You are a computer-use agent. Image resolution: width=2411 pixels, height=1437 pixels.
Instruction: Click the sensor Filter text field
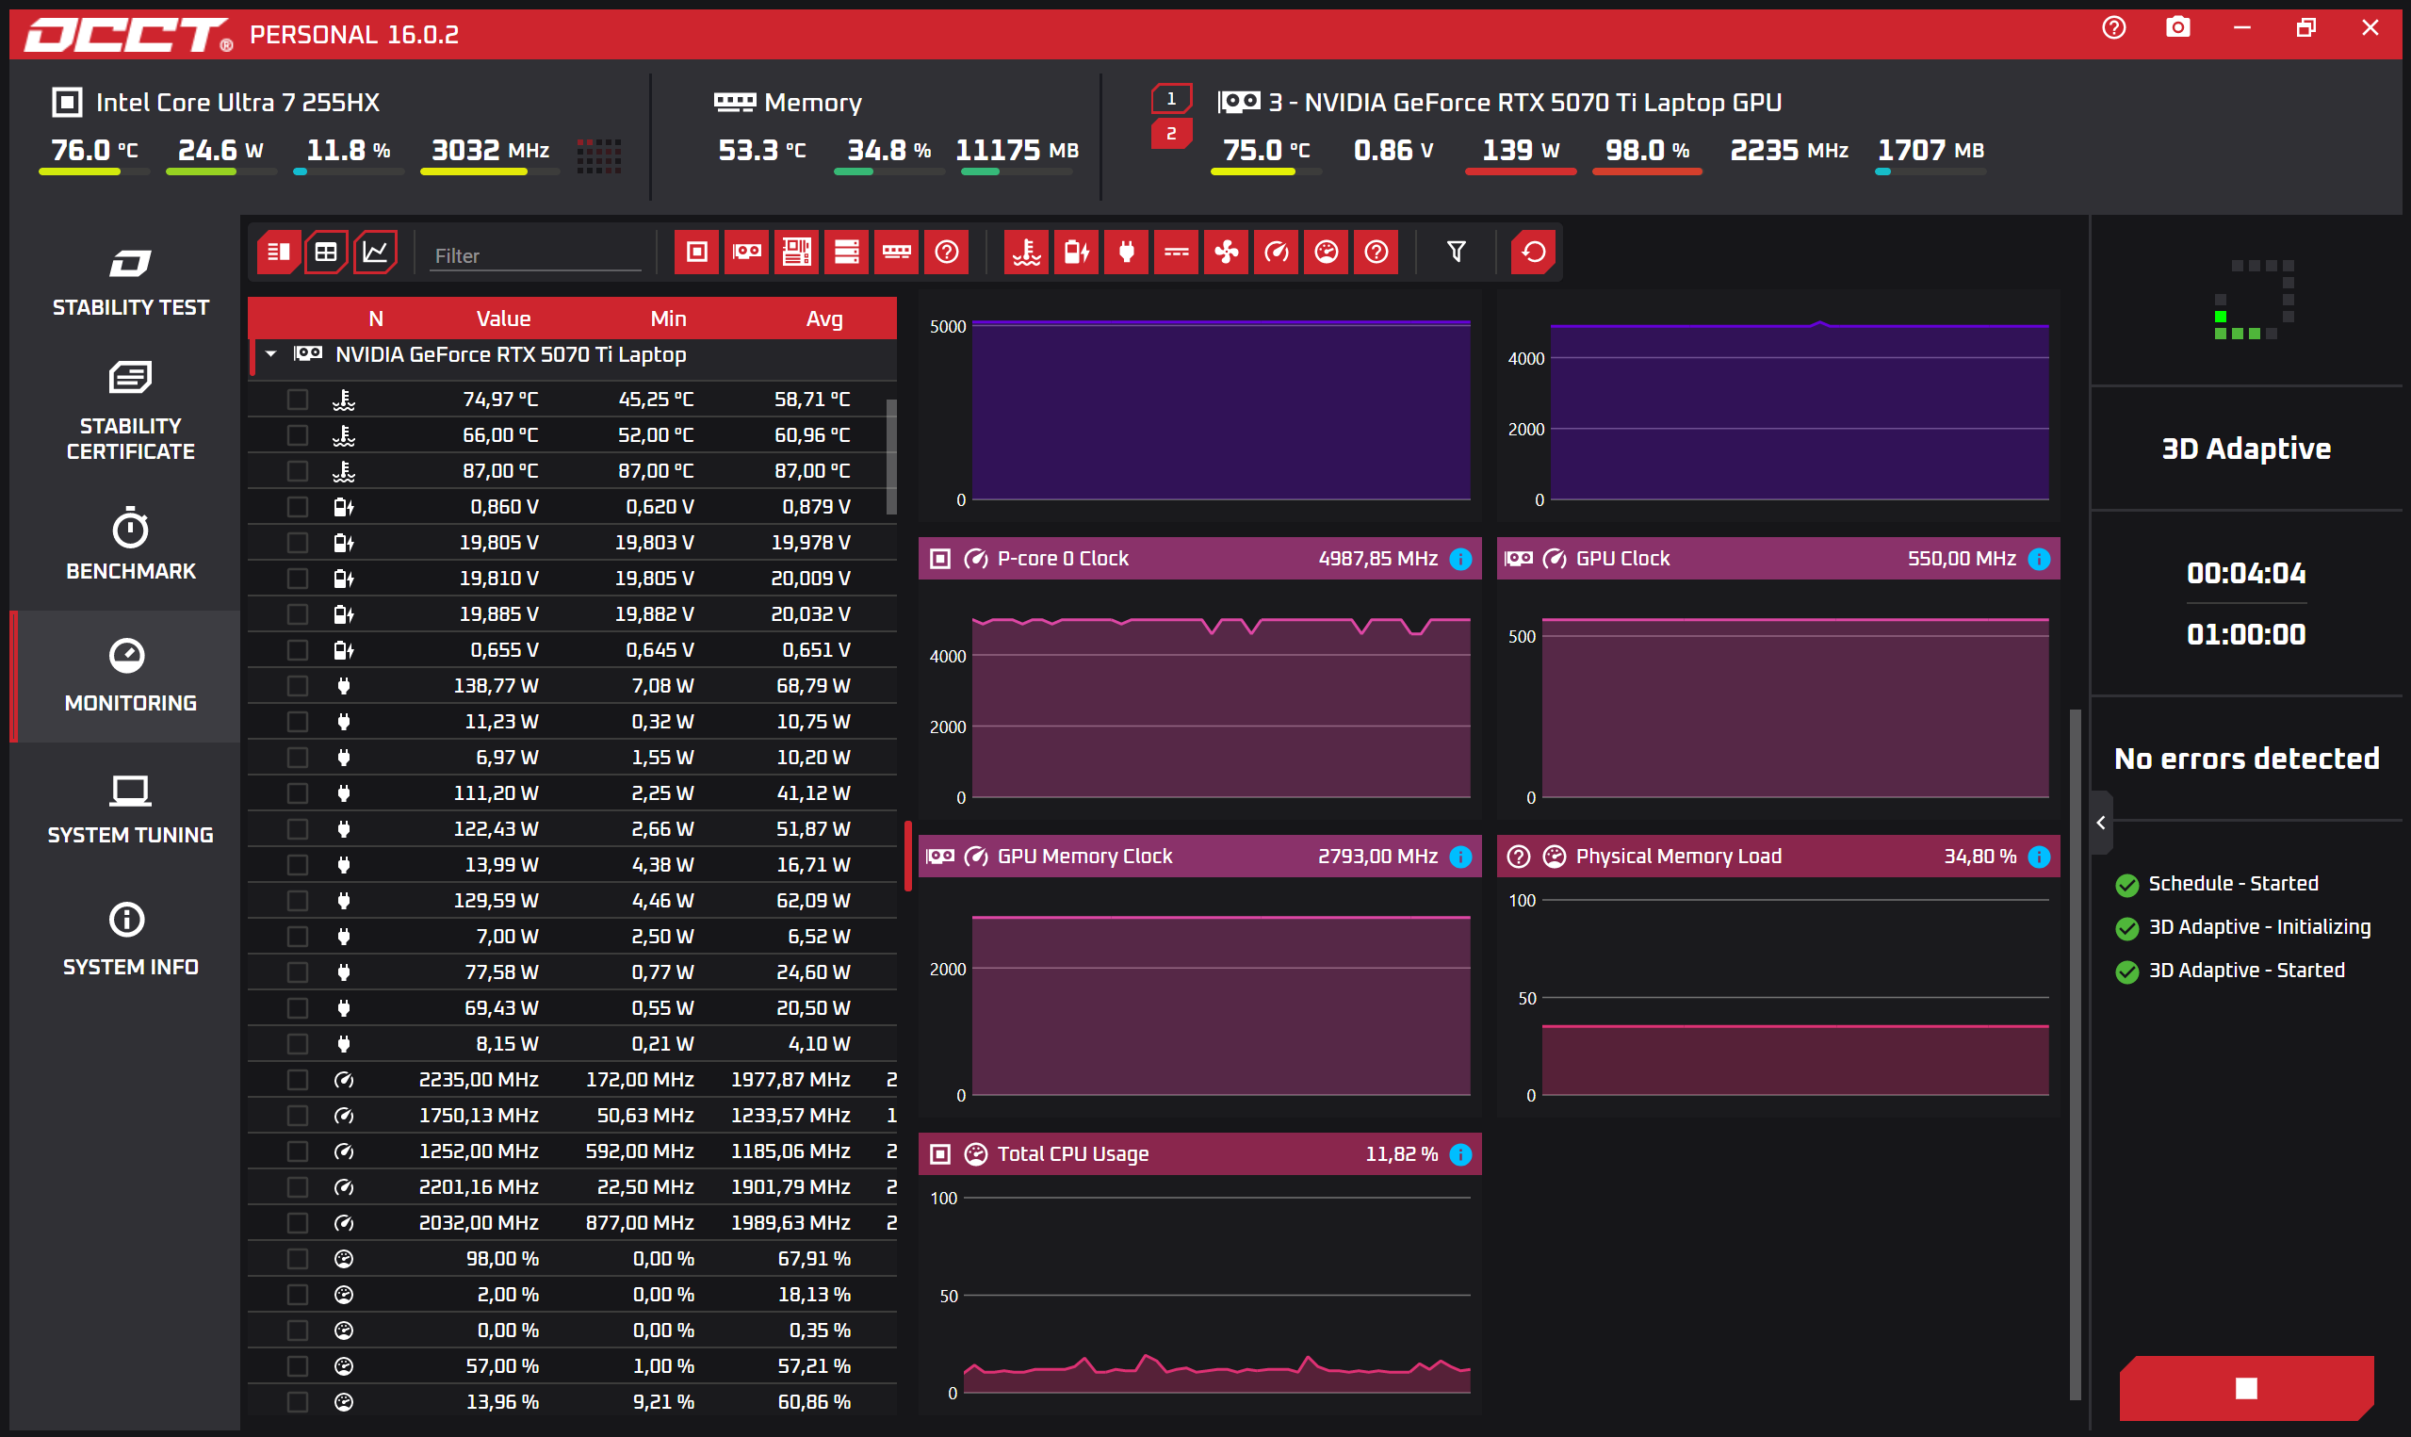point(535,255)
